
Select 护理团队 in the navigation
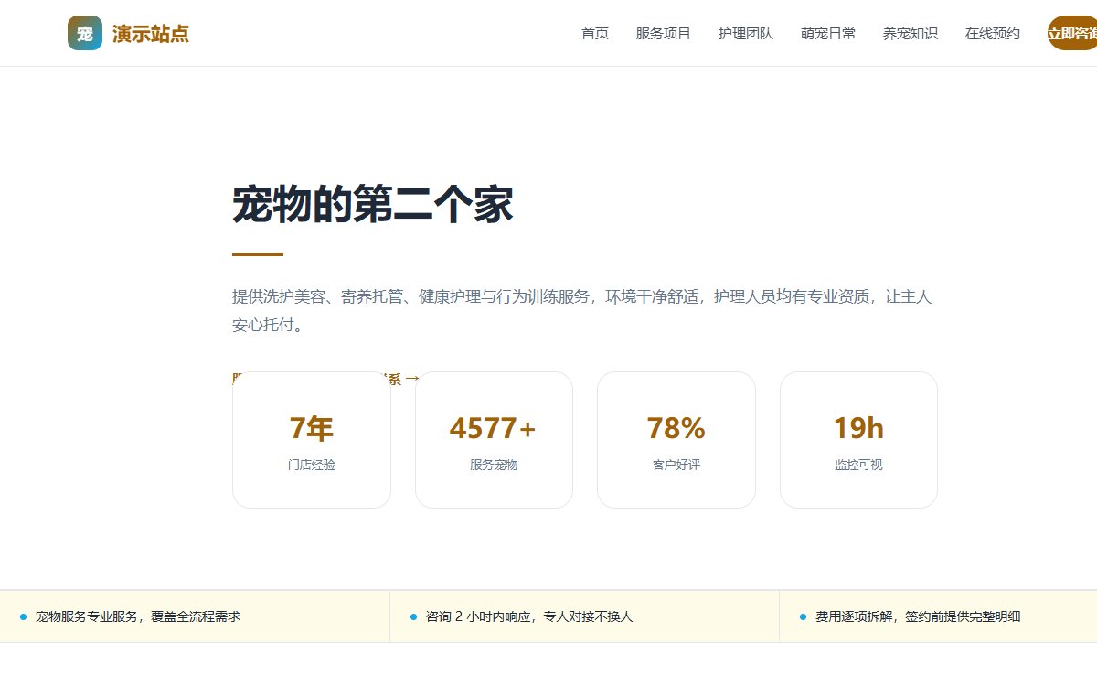pos(746,34)
